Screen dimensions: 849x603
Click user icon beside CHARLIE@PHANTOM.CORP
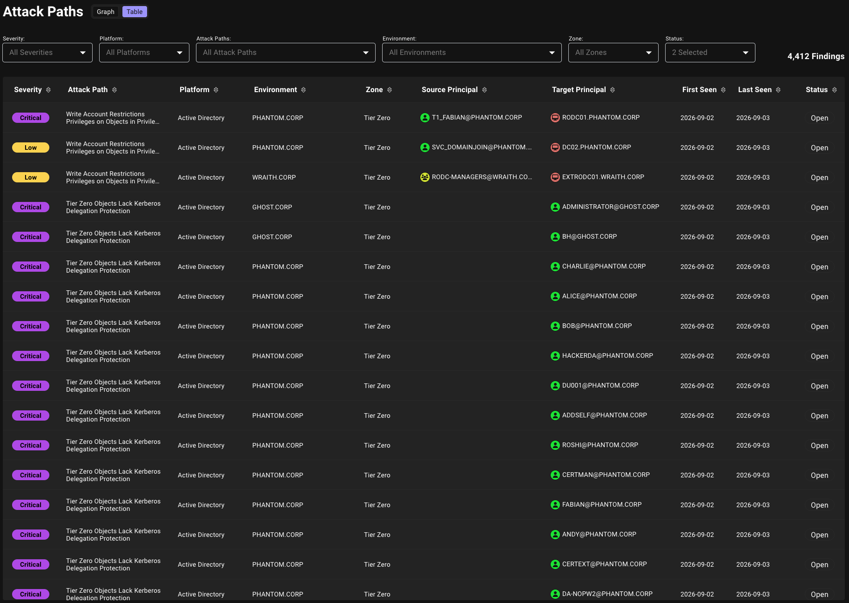pyautogui.click(x=555, y=267)
